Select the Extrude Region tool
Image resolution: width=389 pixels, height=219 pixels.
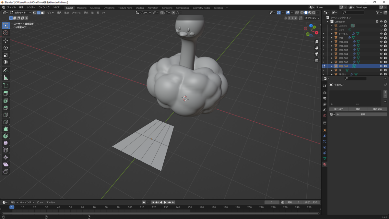pos(6,93)
